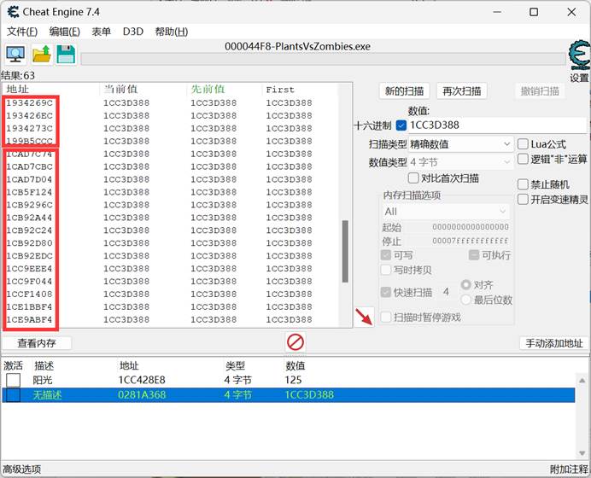Open the 编辑(E) menu

coord(64,32)
